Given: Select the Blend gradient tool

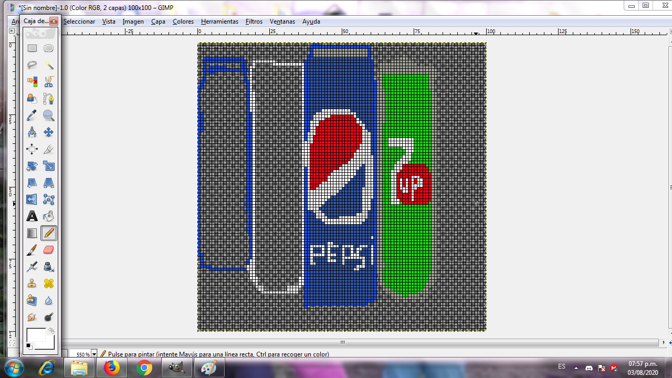Looking at the screenshot, I should click(x=32, y=233).
